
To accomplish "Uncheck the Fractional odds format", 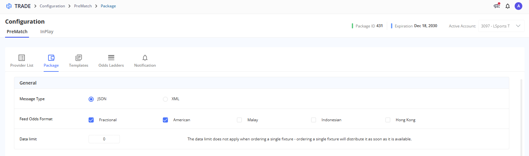I will pos(91,120).
